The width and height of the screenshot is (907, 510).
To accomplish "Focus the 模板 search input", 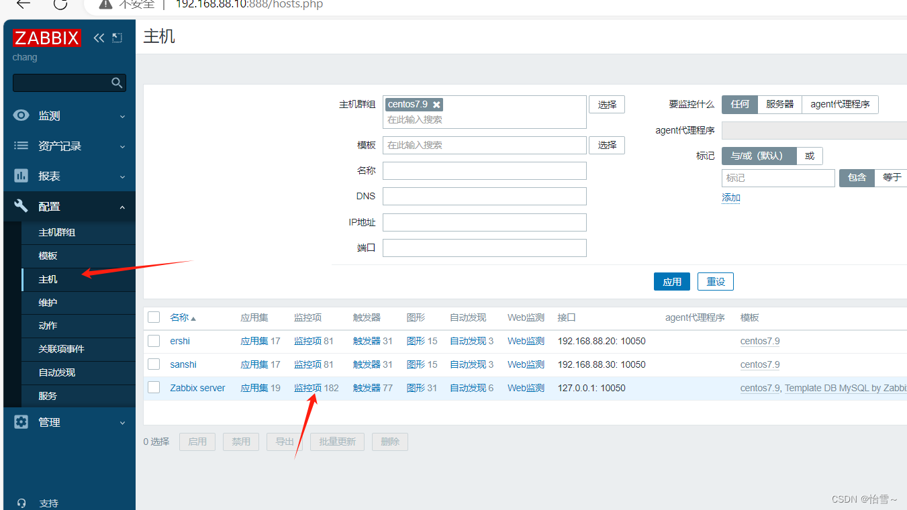I will click(x=485, y=145).
